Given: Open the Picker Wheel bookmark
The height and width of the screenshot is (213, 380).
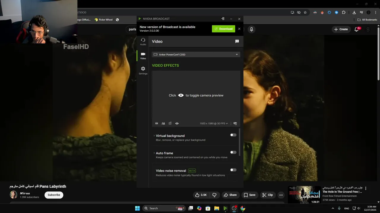Looking at the screenshot, I should [104, 20].
